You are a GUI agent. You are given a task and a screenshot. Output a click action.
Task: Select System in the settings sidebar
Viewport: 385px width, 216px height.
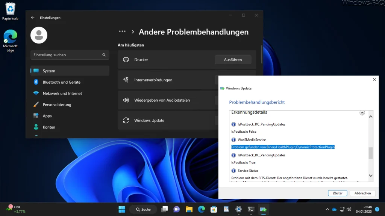pos(70,71)
